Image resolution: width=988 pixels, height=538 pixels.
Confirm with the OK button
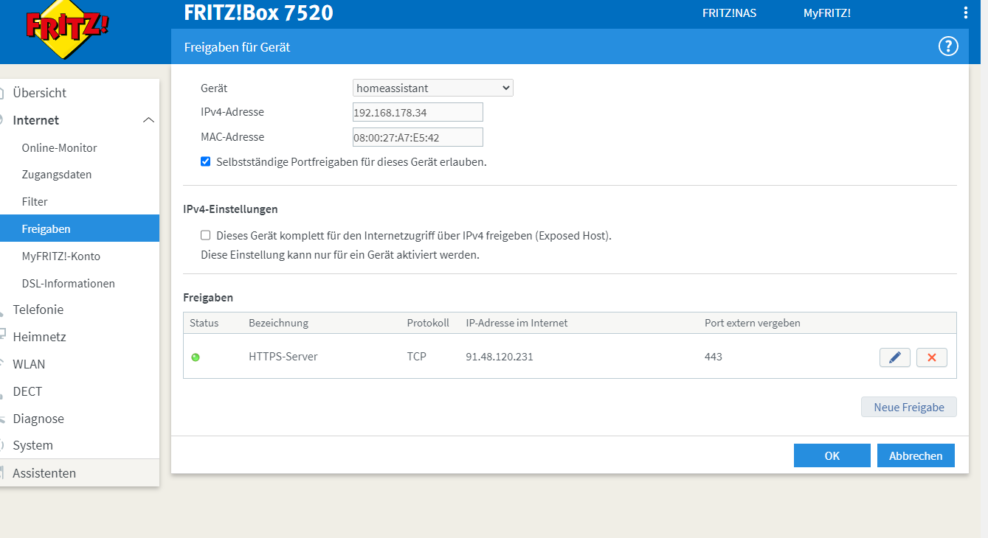click(832, 455)
